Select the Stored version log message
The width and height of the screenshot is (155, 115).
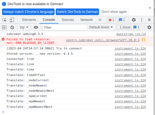click(x=40, y=54)
